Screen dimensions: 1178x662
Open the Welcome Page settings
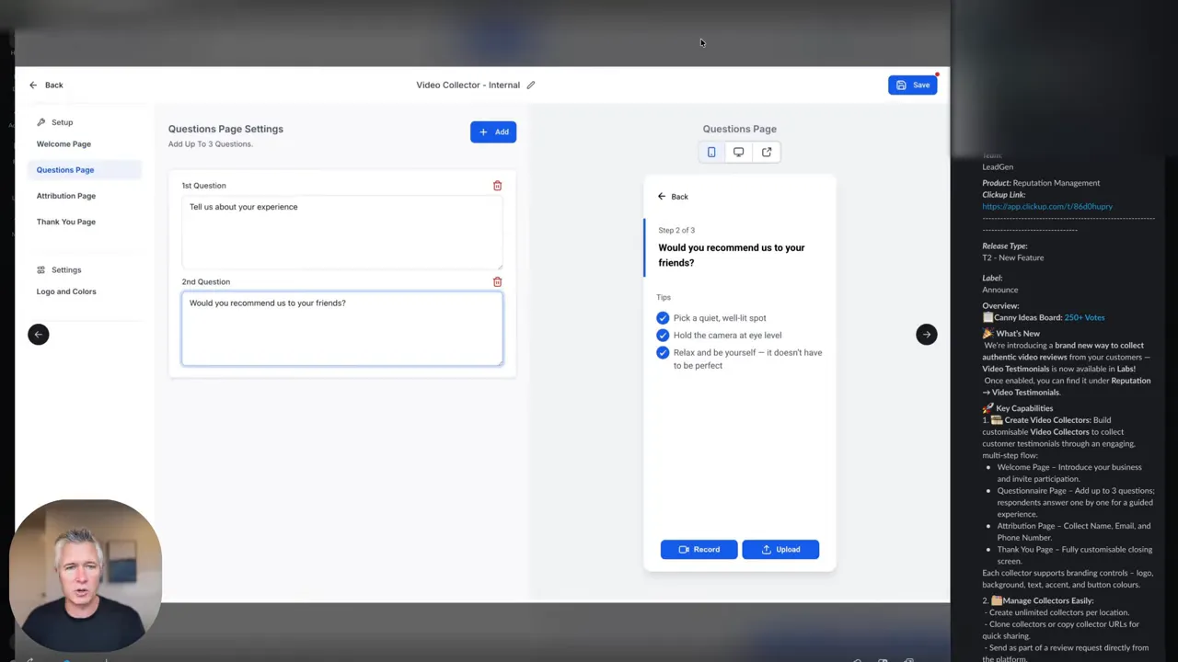[64, 143]
